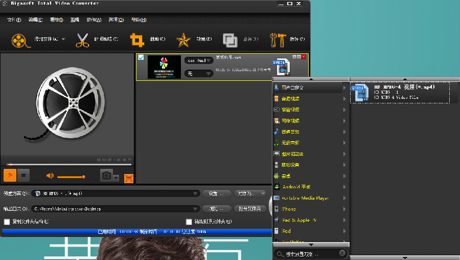
Task: Select the orange Crop tool icon
Action: 136,40
